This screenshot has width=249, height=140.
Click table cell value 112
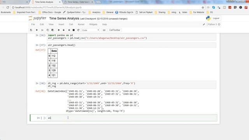[x=54, y=56]
